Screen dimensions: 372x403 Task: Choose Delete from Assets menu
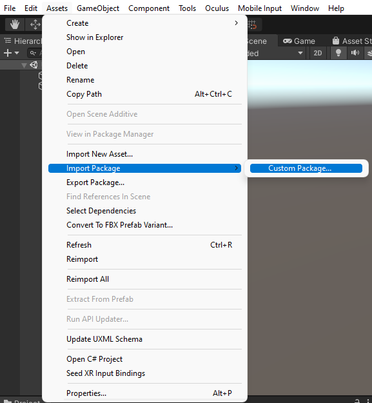144,66
